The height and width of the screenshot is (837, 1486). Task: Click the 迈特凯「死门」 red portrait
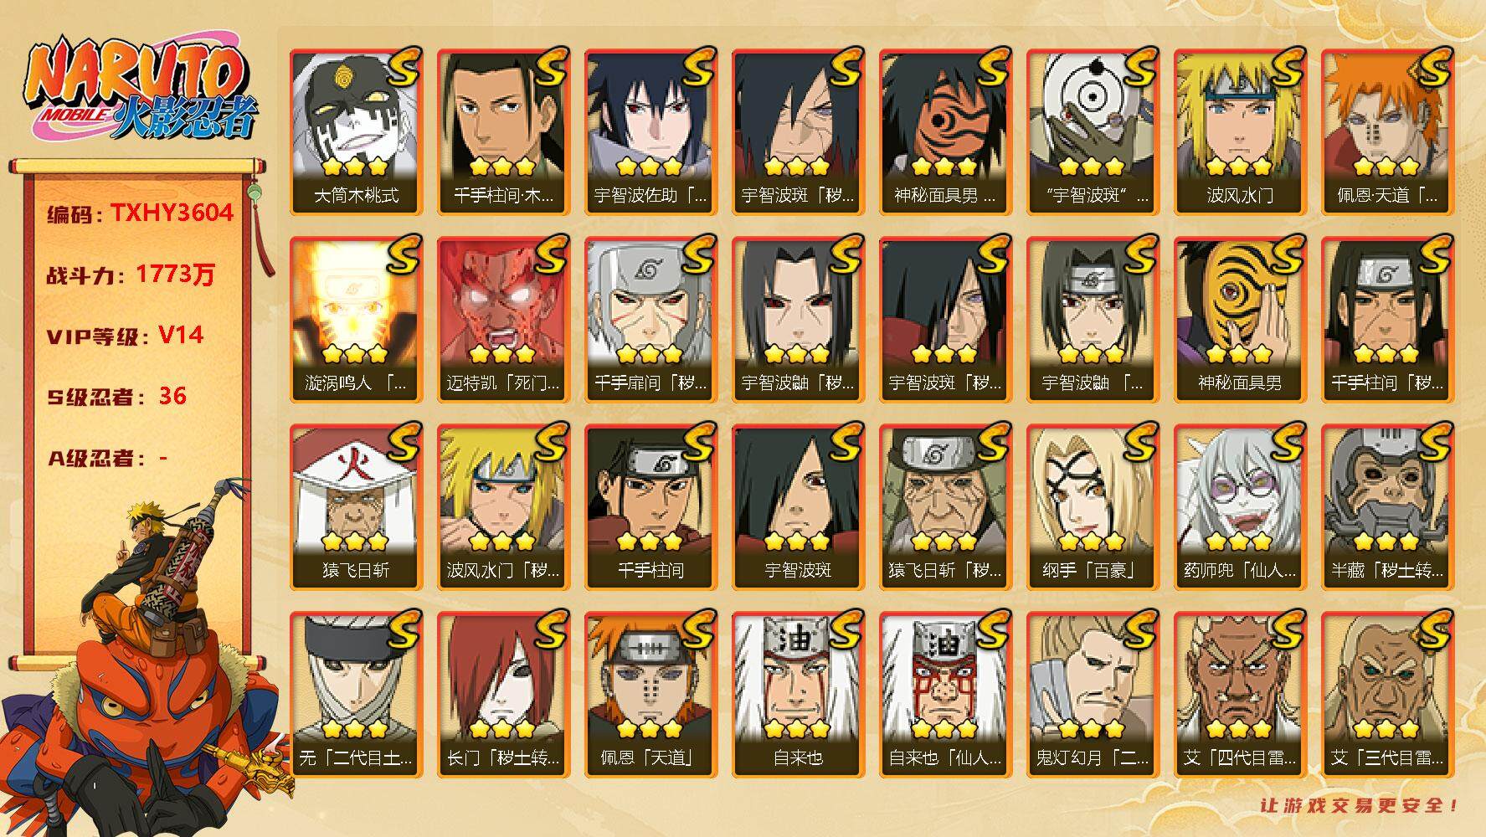(503, 320)
